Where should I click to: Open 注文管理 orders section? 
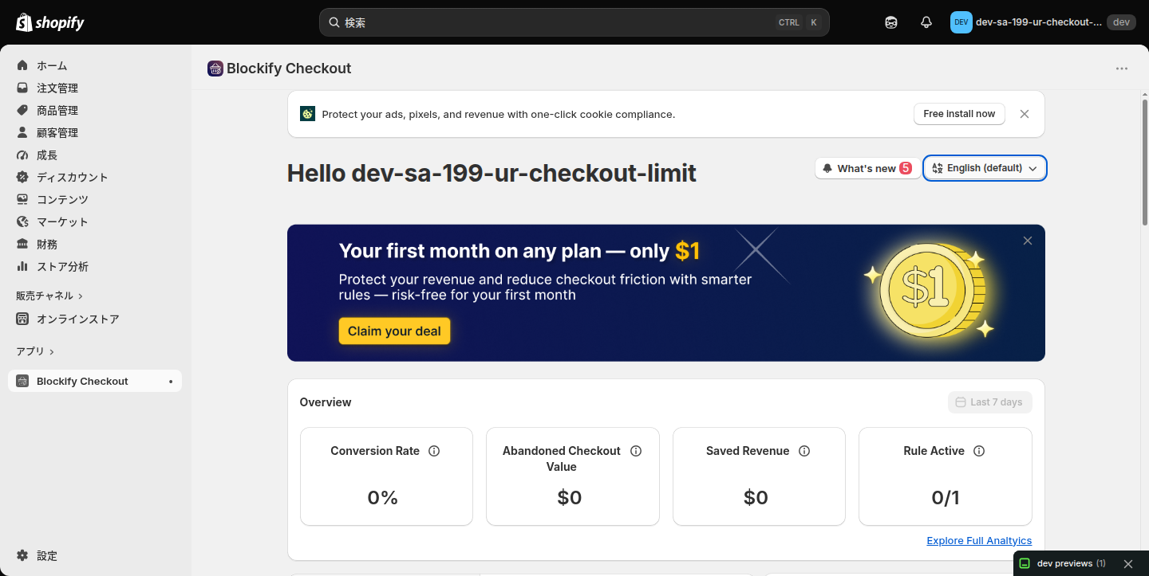point(95,88)
